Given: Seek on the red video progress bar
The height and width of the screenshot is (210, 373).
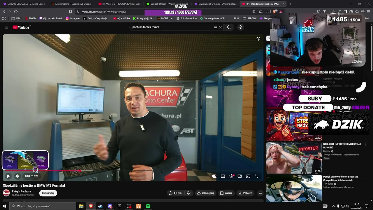Looking at the screenshot, I should pyautogui.click(x=133, y=171).
